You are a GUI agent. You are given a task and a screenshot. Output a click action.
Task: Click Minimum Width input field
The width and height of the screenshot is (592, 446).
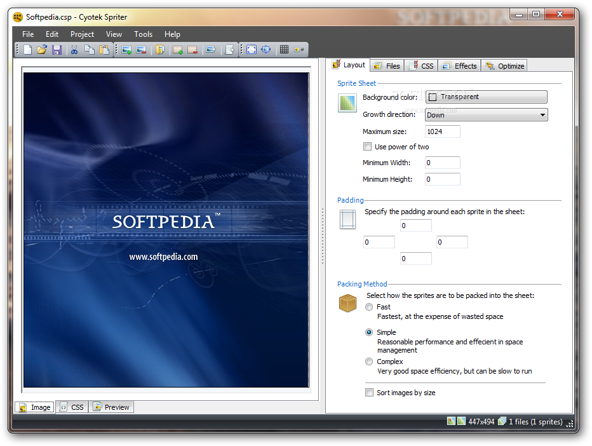[443, 163]
